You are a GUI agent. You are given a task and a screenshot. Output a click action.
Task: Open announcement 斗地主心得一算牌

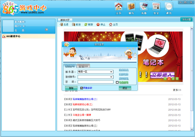tap(82, 115)
